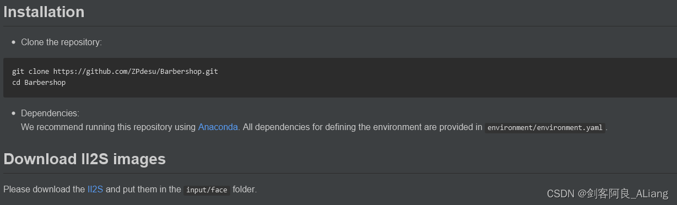The image size is (677, 205).
Task: Click the word folder after input/face
Action: (x=244, y=189)
